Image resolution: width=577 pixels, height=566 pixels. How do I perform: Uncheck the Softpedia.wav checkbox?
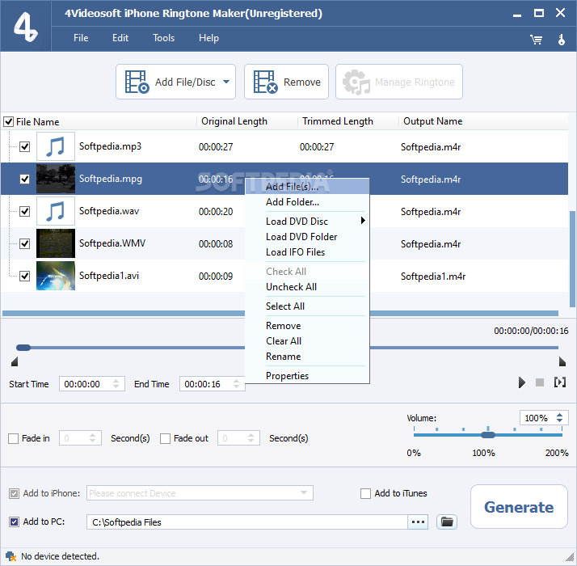click(25, 211)
